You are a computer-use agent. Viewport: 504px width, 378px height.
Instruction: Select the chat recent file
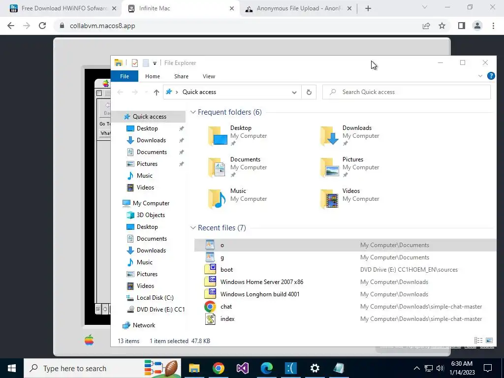pyautogui.click(x=345, y=307)
